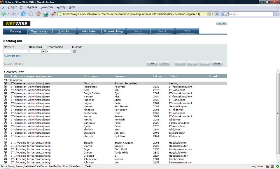Viewport: 280px width, 169px height.
Task: Untick the Til stede checkbox
Action: click(74, 51)
